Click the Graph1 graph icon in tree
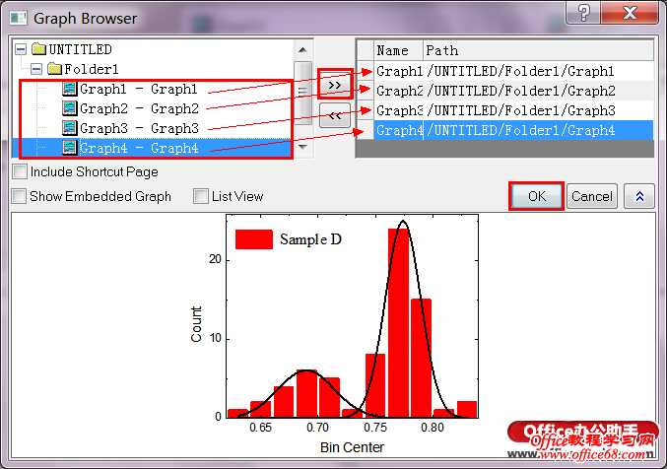The height and width of the screenshot is (469, 667). coord(70,89)
